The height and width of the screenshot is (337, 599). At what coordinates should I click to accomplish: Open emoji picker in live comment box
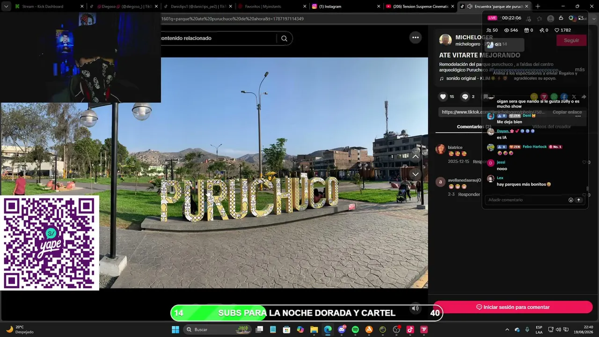[571, 200]
